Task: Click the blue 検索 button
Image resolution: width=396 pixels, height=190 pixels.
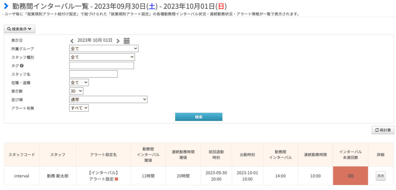Action: [x=199, y=117]
